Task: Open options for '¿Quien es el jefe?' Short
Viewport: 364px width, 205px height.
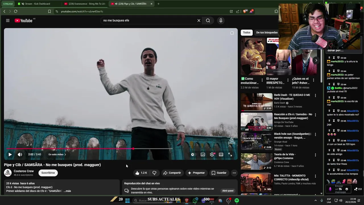Action: point(313,80)
